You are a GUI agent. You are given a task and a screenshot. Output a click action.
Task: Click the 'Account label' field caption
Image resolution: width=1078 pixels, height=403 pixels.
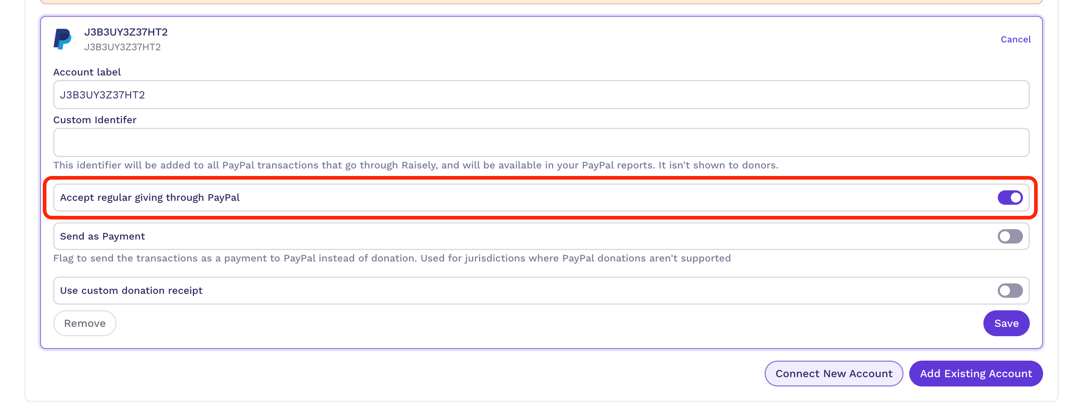click(87, 72)
